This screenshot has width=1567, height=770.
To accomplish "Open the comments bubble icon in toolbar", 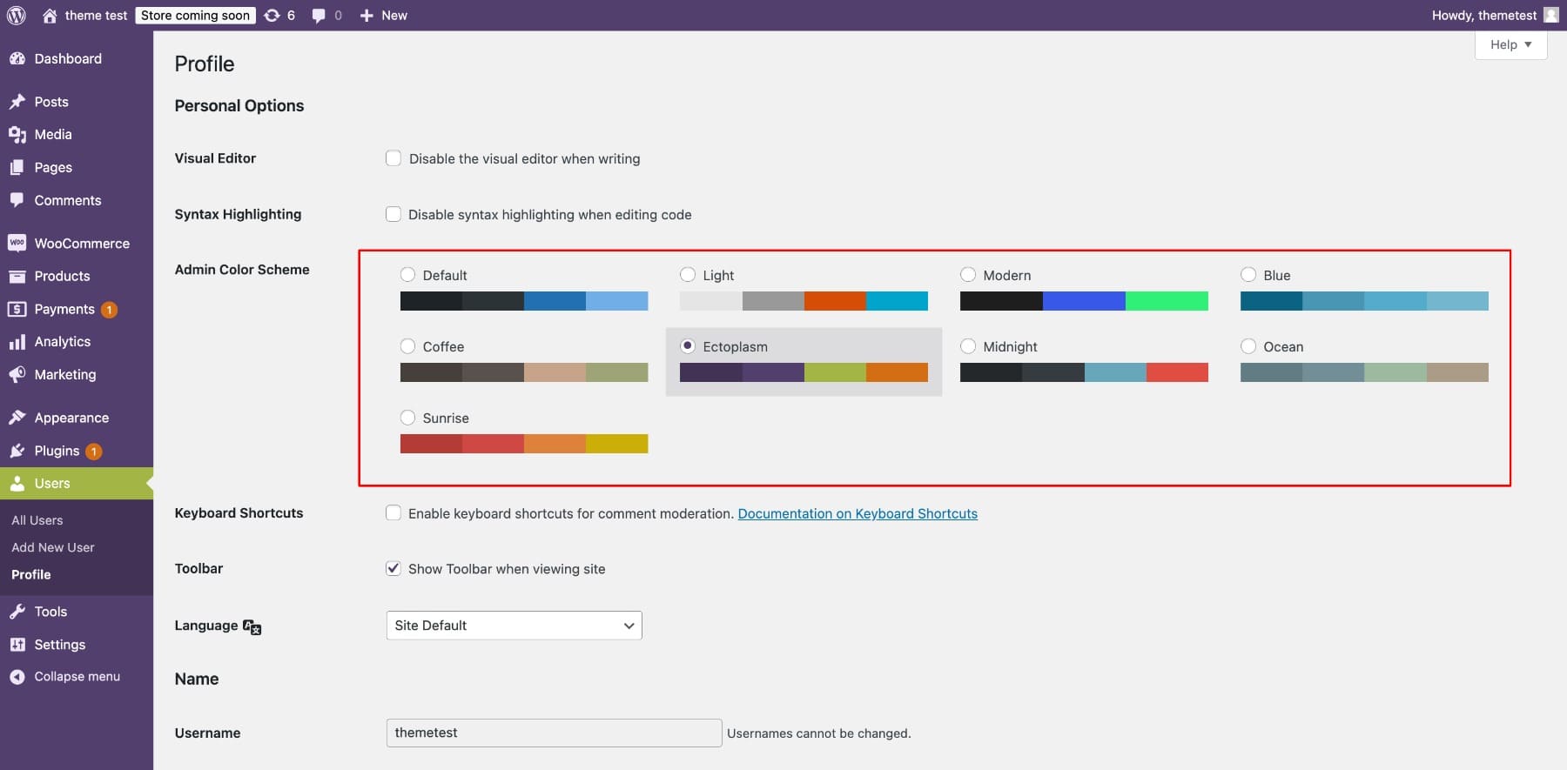I will (x=319, y=15).
